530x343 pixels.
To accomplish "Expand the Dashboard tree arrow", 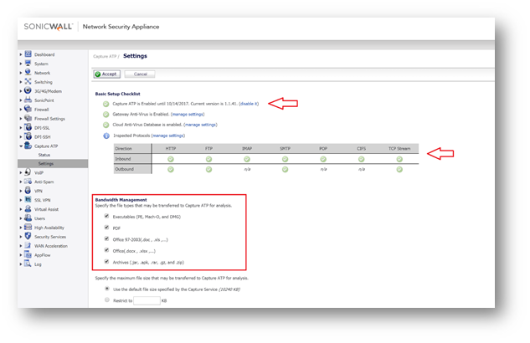I will click(21, 54).
